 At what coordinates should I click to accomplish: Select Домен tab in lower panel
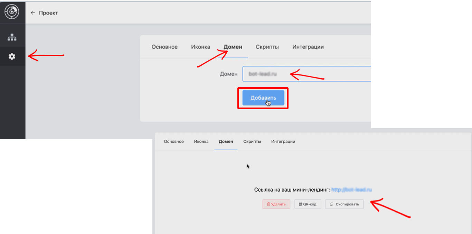click(x=226, y=141)
